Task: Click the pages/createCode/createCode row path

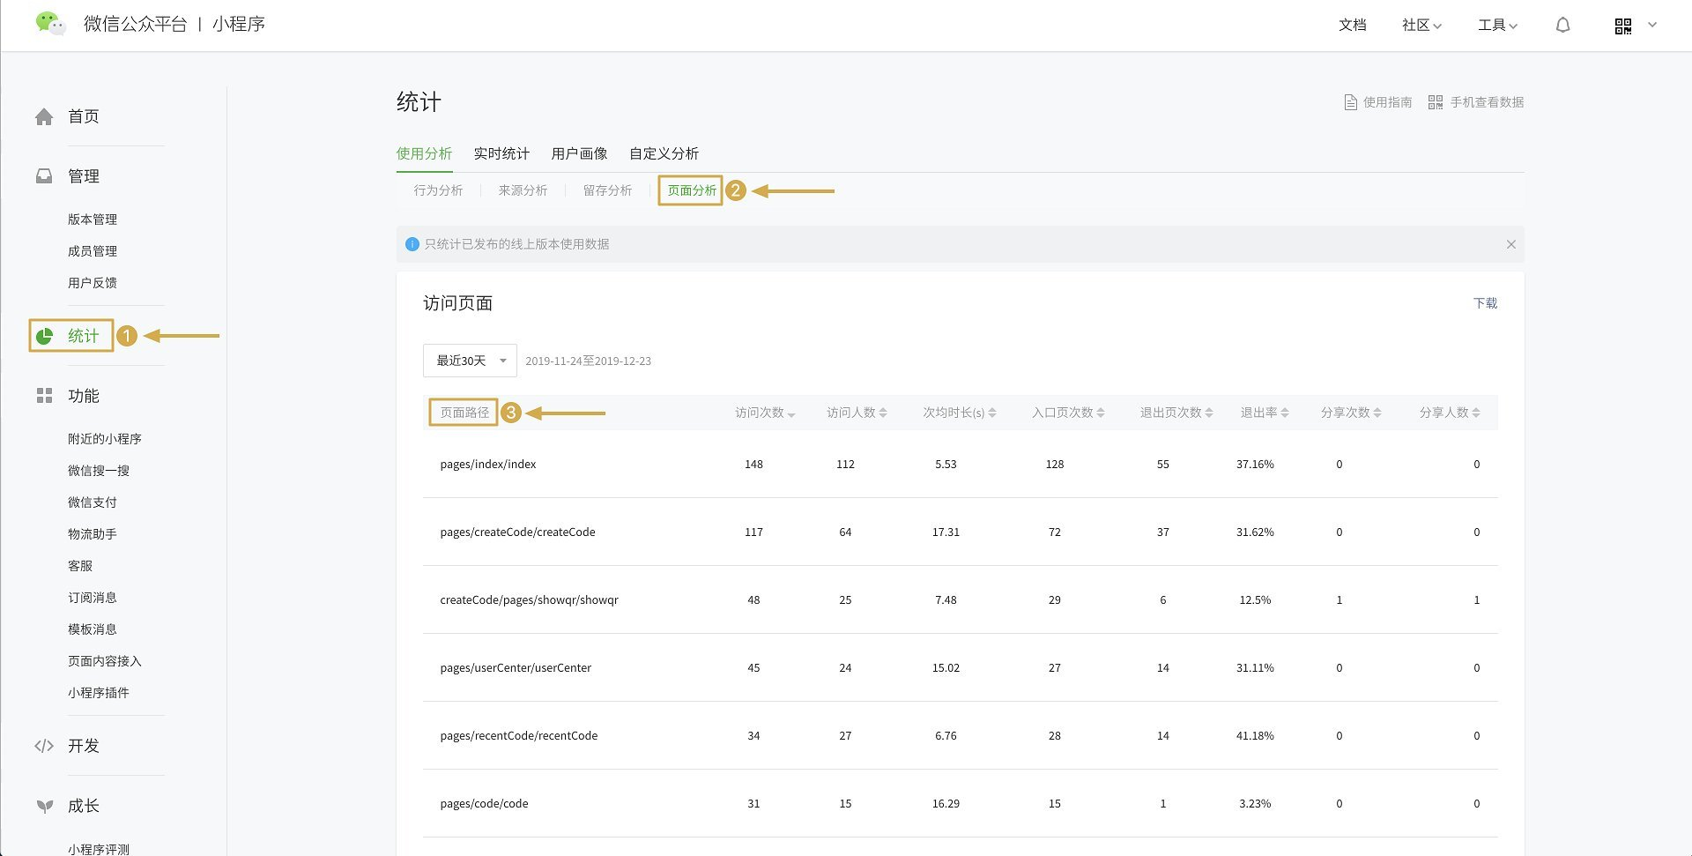Action: click(517, 532)
